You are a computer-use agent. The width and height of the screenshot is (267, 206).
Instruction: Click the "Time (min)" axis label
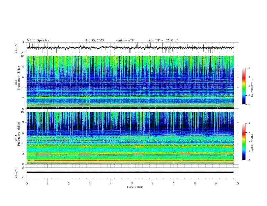pyautogui.click(x=135, y=187)
